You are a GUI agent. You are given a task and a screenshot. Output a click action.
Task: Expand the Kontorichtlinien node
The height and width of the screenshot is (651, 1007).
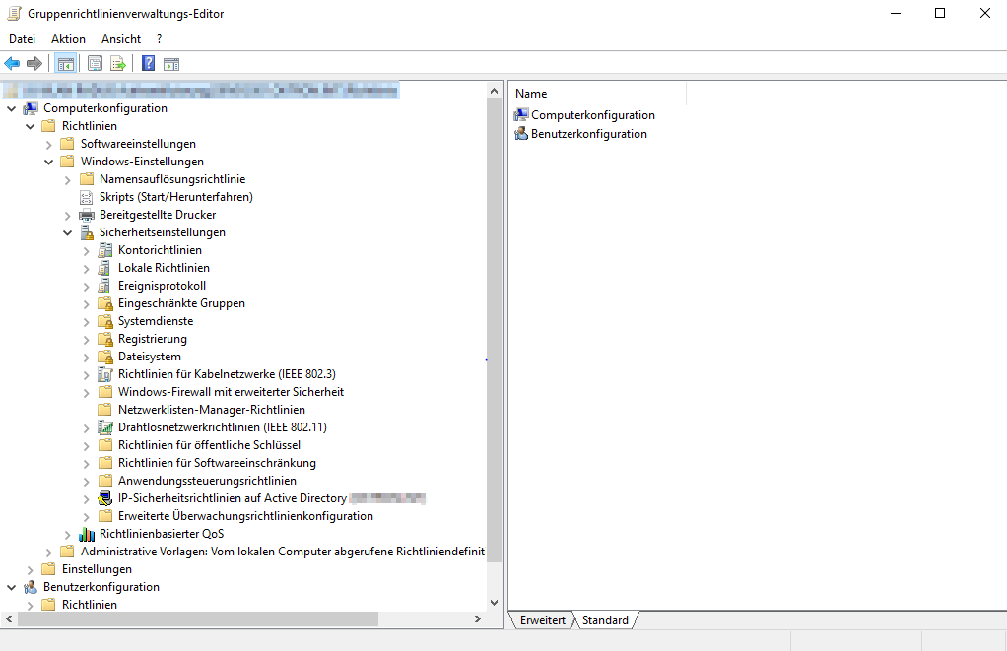point(87,251)
